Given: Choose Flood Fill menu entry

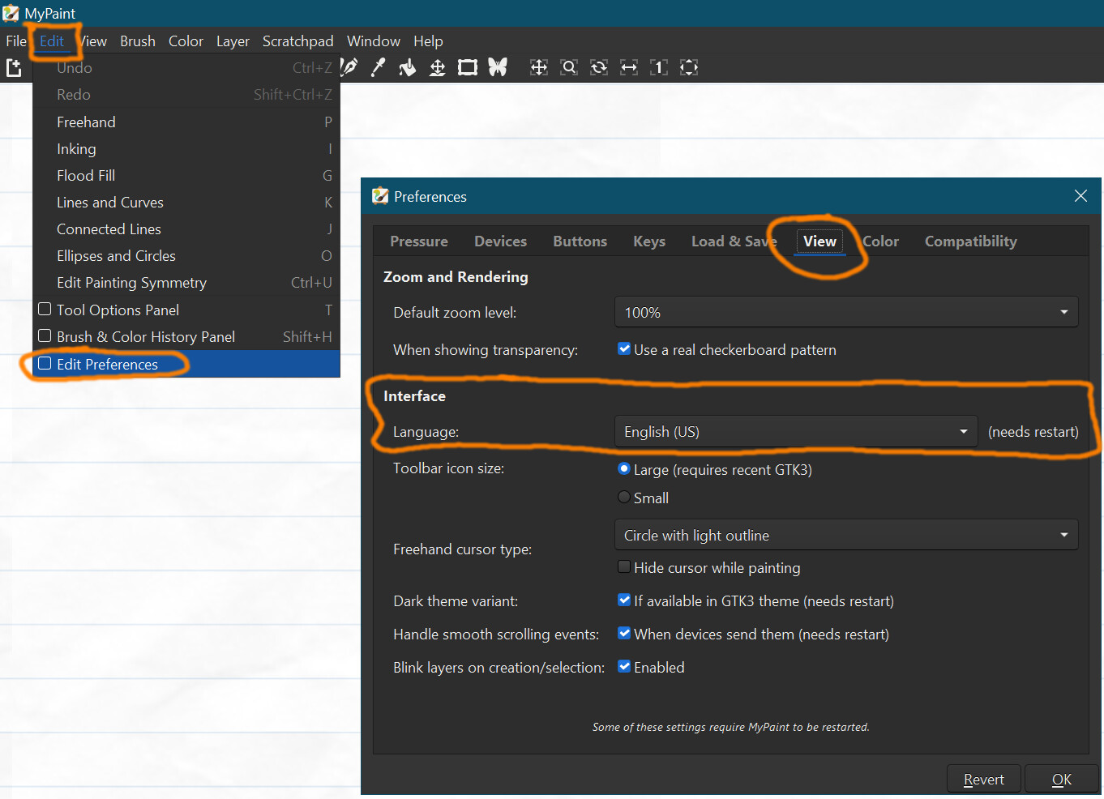Looking at the screenshot, I should 186,175.
